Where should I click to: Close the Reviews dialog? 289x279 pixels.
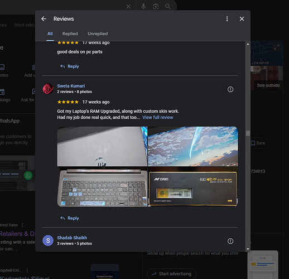tap(242, 19)
